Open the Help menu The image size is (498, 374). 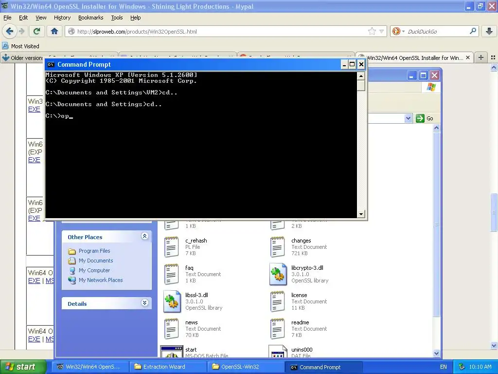pyautogui.click(x=135, y=18)
